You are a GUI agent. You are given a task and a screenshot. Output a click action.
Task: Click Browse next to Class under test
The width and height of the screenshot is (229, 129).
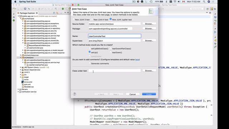point(149,71)
